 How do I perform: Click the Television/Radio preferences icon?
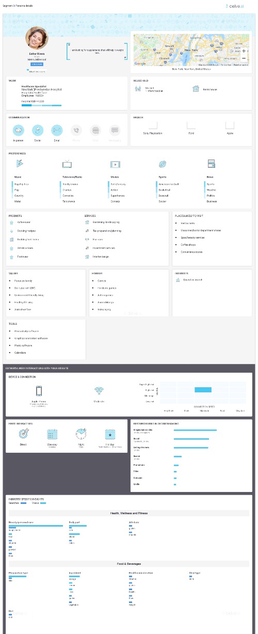67,164
